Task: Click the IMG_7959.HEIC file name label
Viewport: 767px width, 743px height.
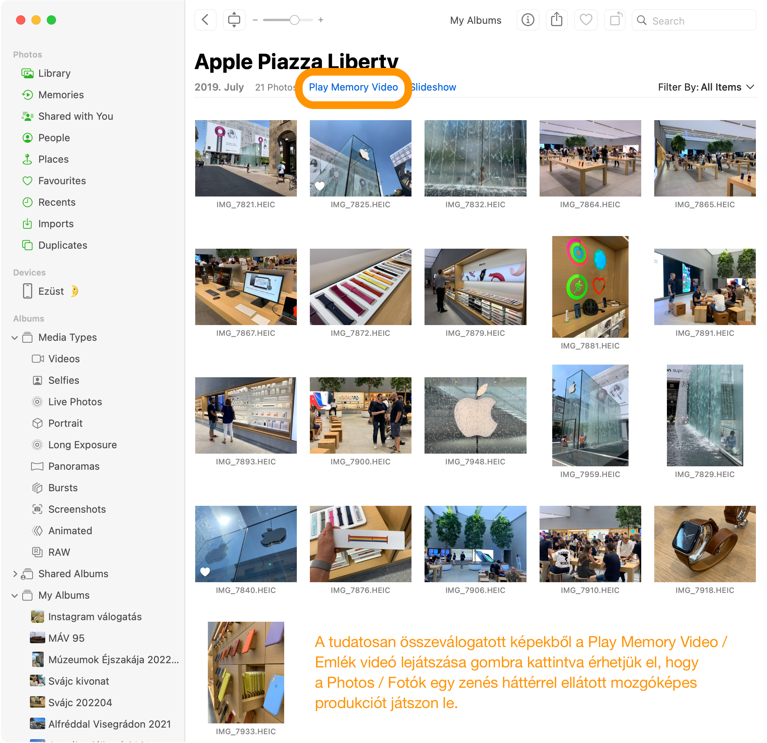Action: [x=590, y=475]
